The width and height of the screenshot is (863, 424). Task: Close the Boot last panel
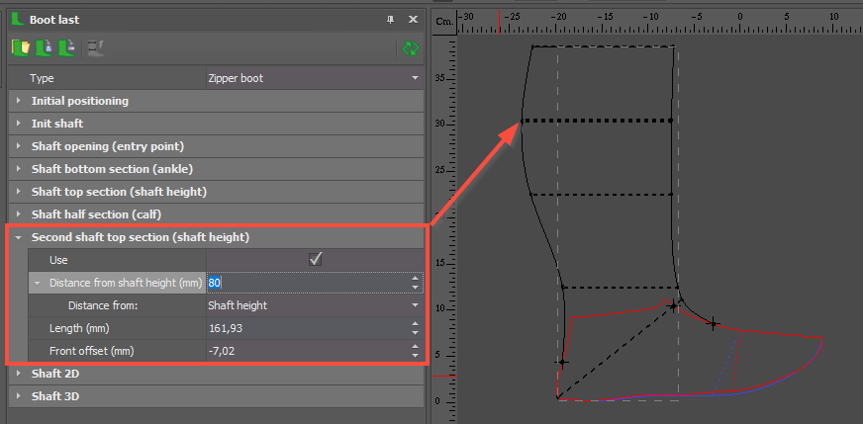413,20
